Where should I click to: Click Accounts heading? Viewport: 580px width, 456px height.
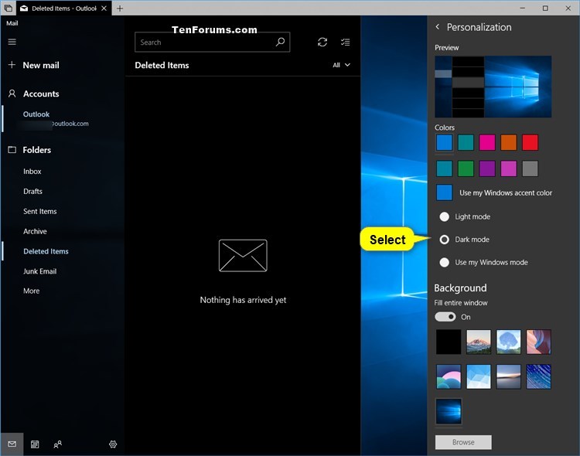click(41, 94)
